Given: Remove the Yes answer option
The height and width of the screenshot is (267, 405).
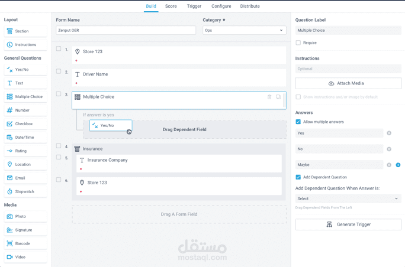Looking at the screenshot, I should pyautogui.click(x=389, y=133).
